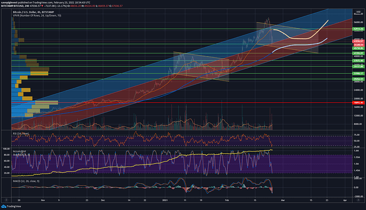Toggle the auto-scale button at chart bottom-right corner
This screenshot has width=366, height=210.
pos(359,200)
